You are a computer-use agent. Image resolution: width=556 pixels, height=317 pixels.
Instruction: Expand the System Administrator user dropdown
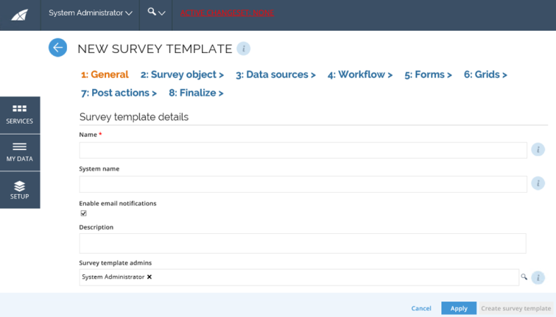tap(91, 13)
